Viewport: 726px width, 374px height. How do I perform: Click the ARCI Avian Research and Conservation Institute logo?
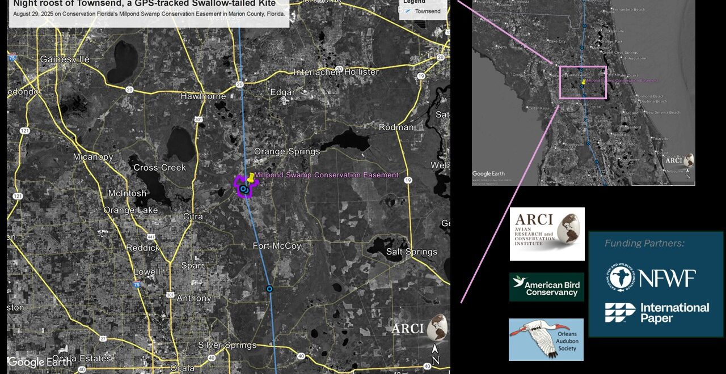[547, 234]
